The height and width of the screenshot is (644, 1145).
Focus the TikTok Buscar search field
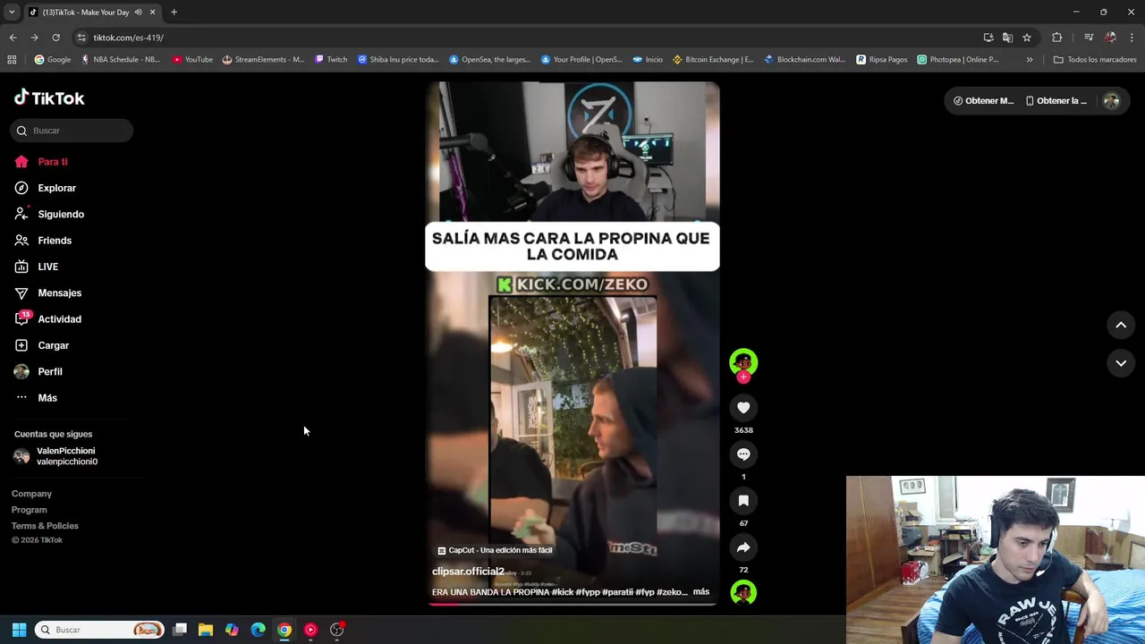coord(72,131)
